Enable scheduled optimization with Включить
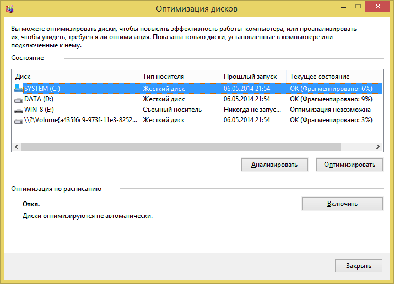The width and height of the screenshot is (394, 284). click(342, 204)
